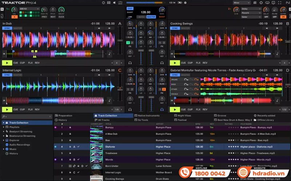
Task: Disable SYNC on Deck A
Action: [x=7, y=28]
